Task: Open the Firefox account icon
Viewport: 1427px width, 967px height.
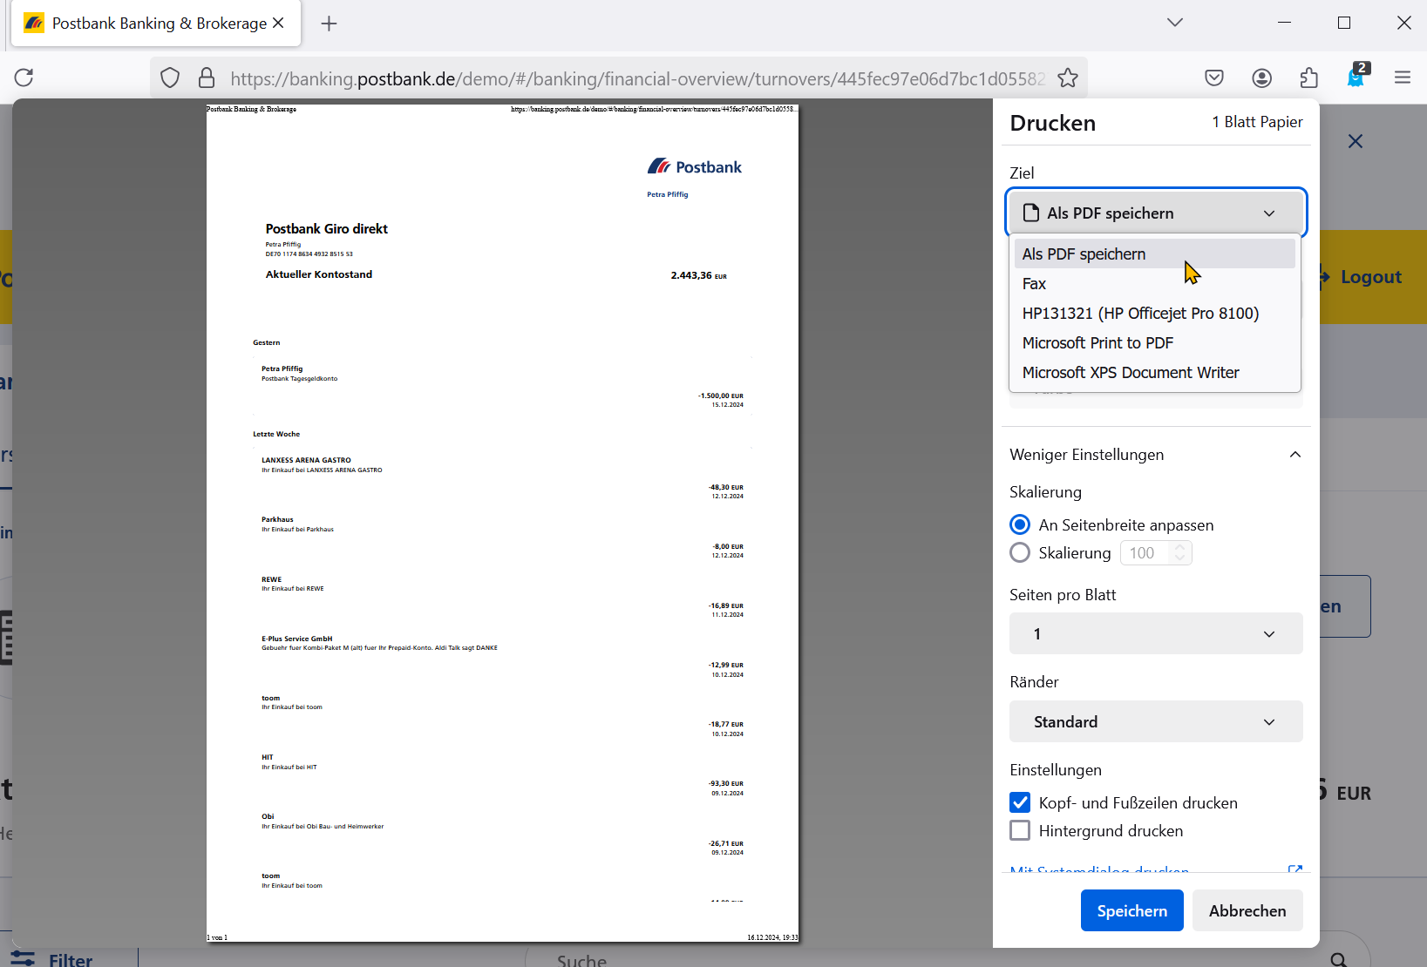Action: (x=1261, y=78)
